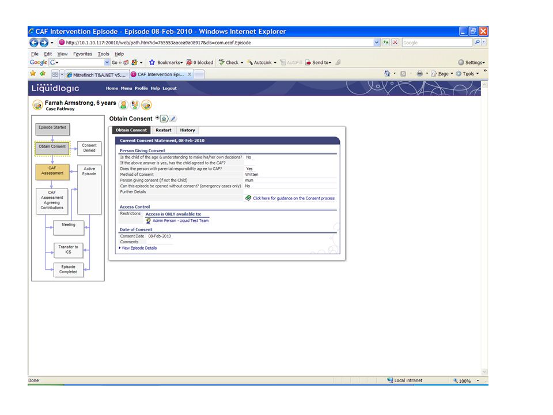
Task: Select the History tab
Action: 187,130
